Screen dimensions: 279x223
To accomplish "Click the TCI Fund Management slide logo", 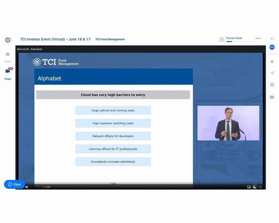I will (56, 62).
